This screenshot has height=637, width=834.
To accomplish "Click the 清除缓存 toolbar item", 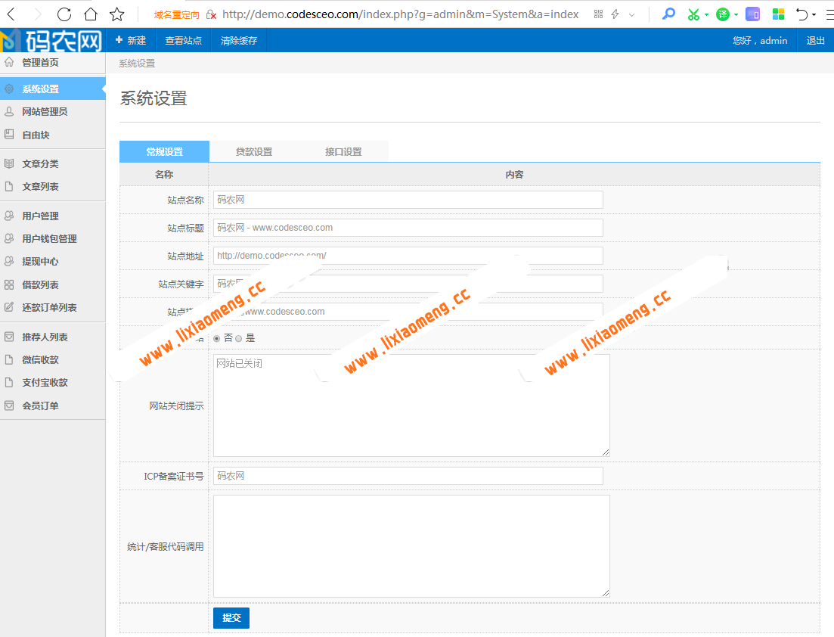I will [x=239, y=41].
